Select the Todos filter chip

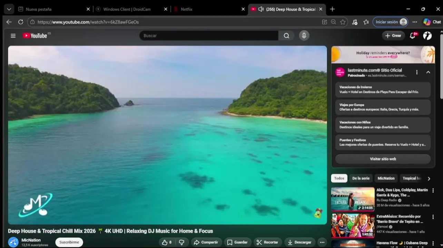pos(339,178)
